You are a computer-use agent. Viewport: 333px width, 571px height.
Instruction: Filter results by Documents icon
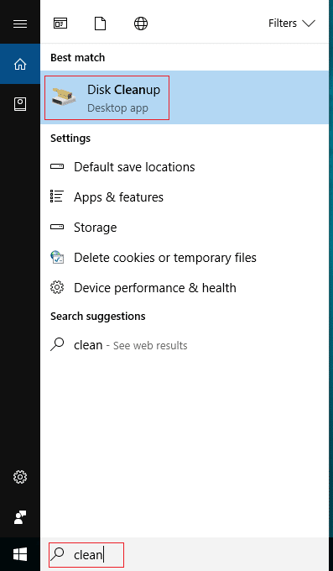101,24
